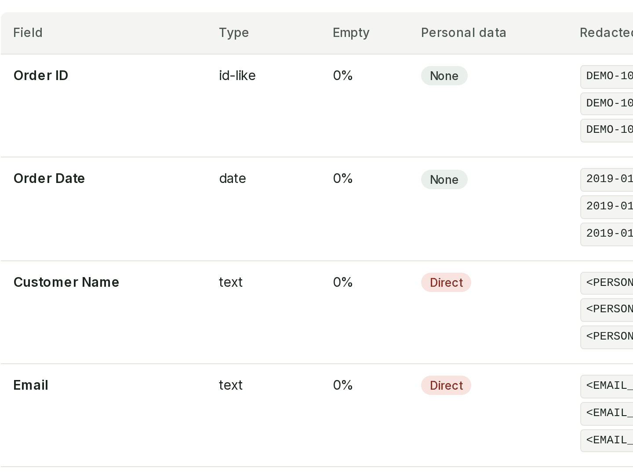
Task: Click Customer Name's 0% empty value
Action: tap(343, 282)
